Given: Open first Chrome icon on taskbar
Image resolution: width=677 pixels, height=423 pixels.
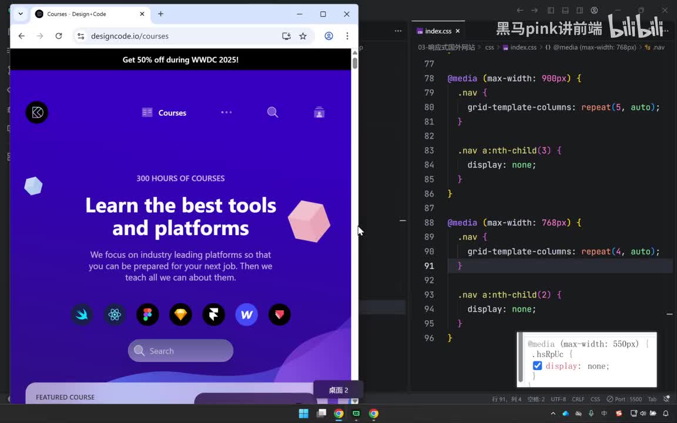Looking at the screenshot, I should point(338,414).
